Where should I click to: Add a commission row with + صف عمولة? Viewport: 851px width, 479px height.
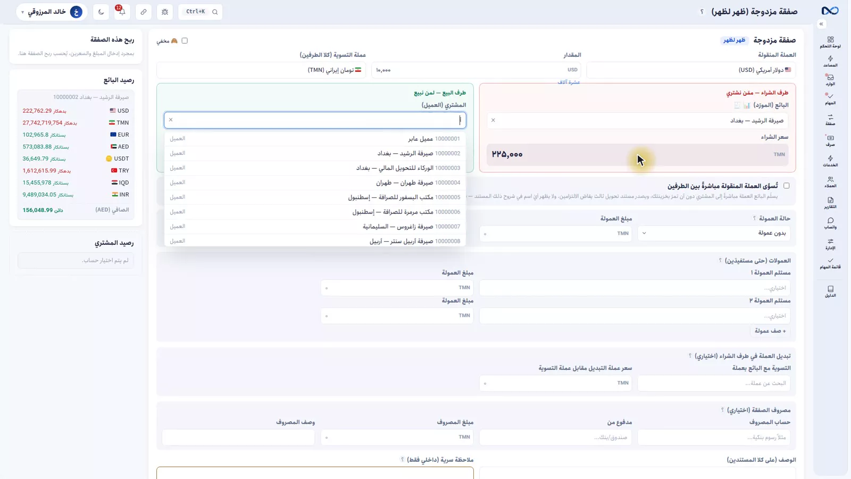coord(770,331)
